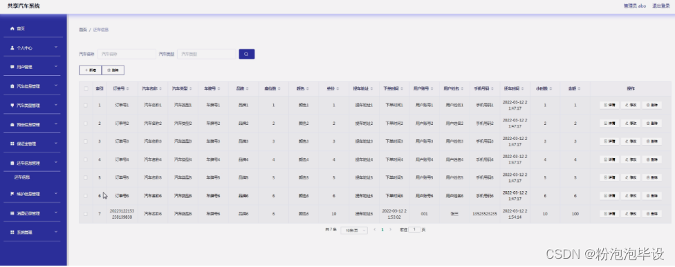Click the grid icon beside 系统管理
The width and height of the screenshot is (675, 267).
pyautogui.click(x=12, y=233)
